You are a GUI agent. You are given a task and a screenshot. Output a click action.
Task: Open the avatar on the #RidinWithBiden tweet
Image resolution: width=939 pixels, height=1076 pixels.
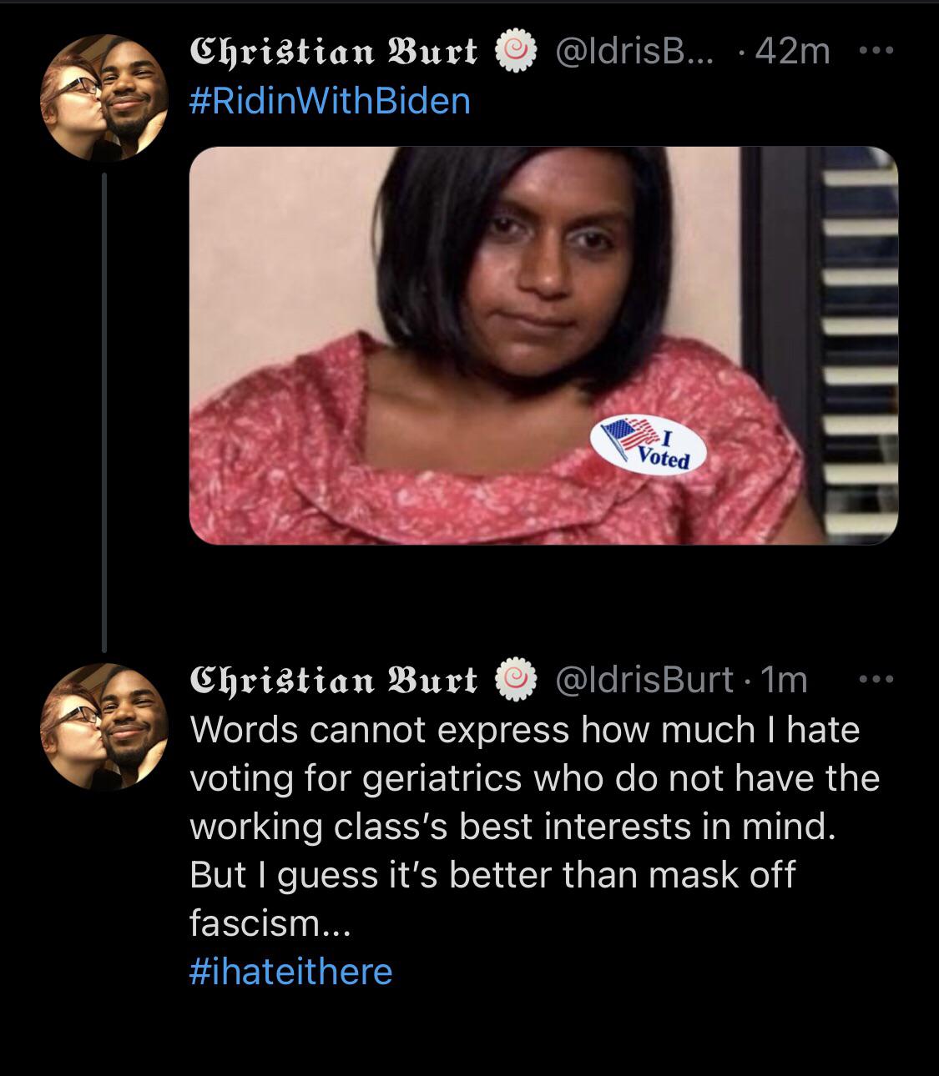point(103,97)
